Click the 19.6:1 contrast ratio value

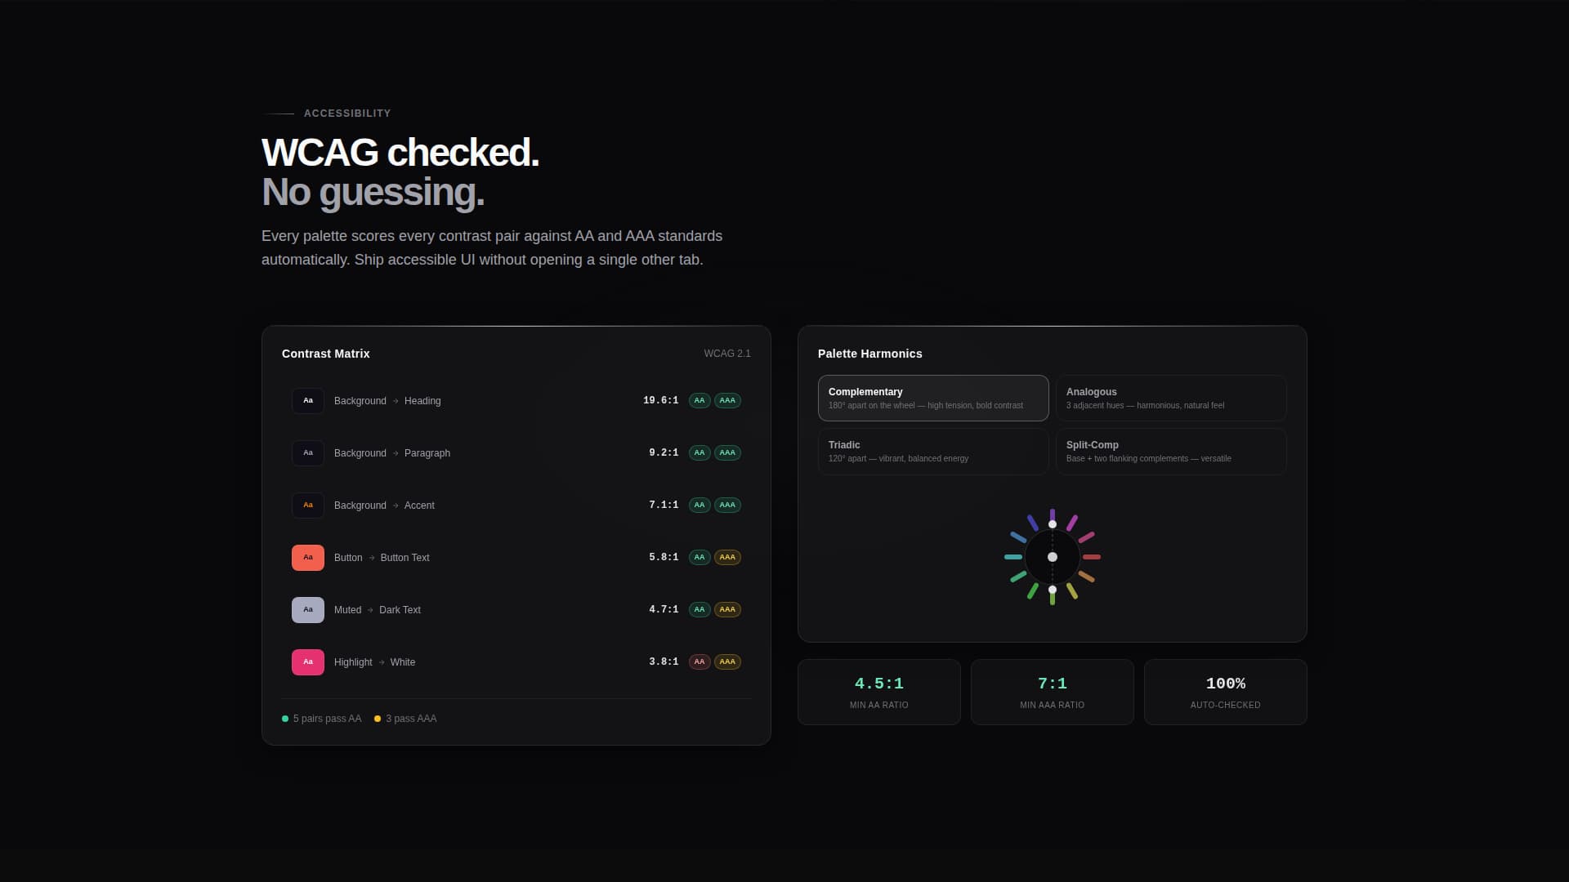click(x=661, y=401)
